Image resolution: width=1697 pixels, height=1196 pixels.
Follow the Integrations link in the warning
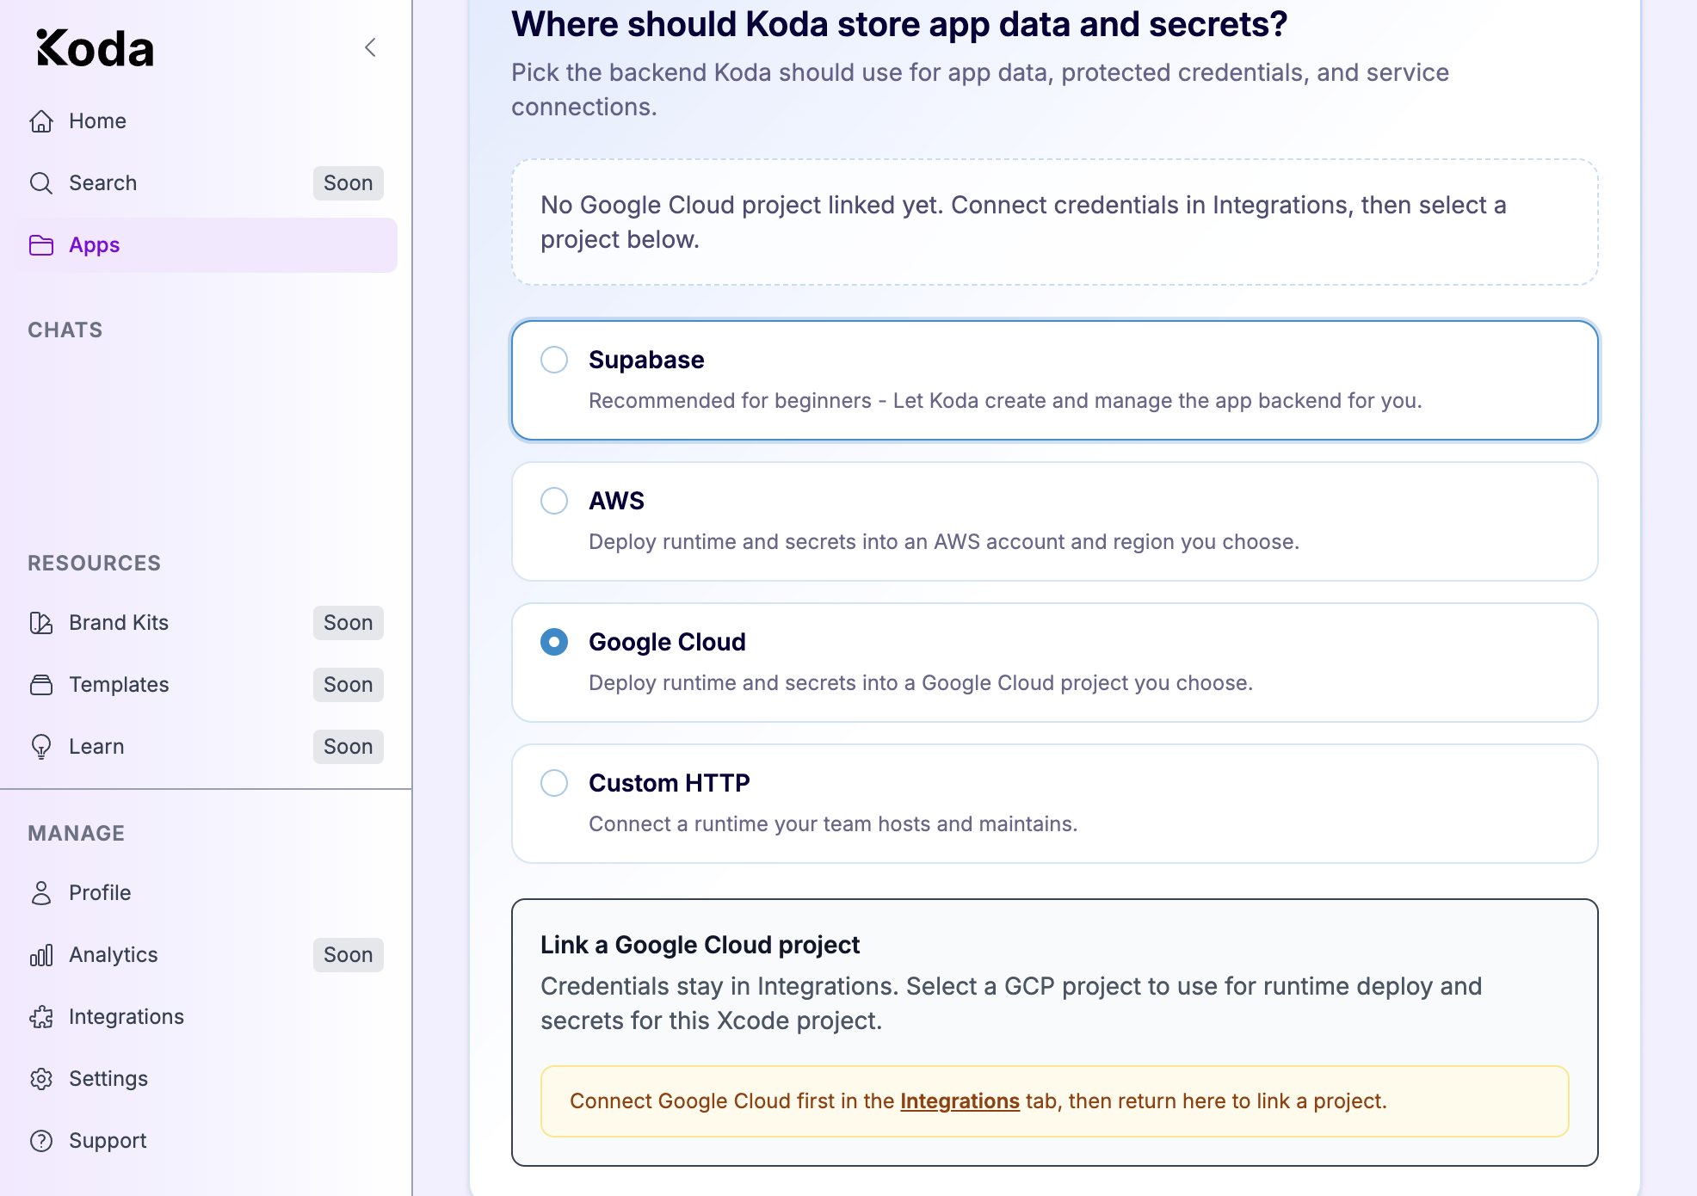tap(960, 1101)
